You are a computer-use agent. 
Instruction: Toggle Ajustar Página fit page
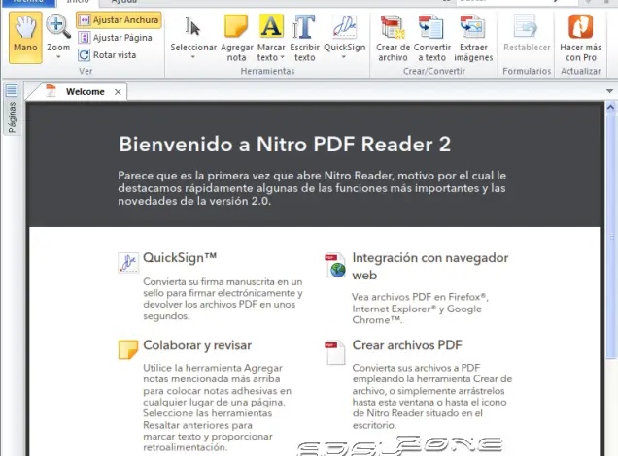pyautogui.click(x=115, y=38)
